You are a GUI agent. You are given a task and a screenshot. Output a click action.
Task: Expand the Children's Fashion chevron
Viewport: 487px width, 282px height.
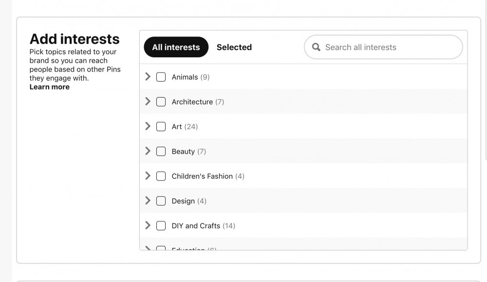click(x=148, y=176)
